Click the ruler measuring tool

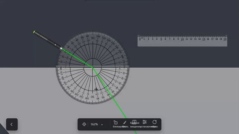coord(182,41)
